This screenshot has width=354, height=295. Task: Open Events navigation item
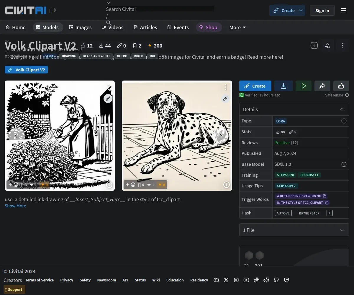click(178, 27)
